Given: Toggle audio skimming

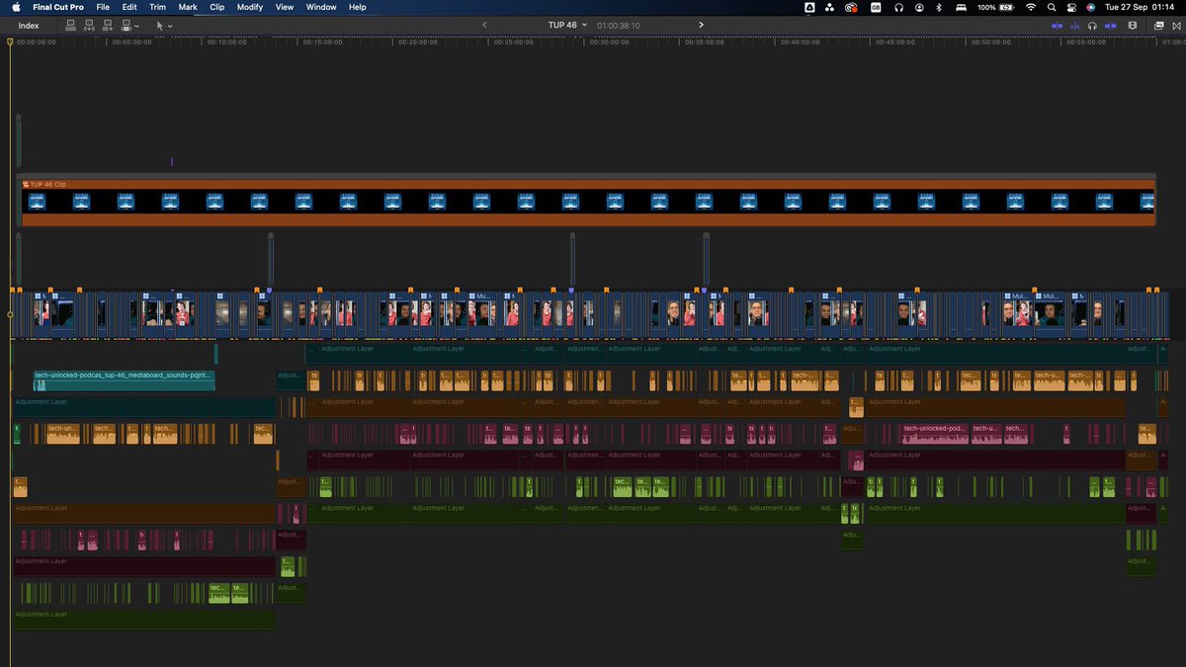Looking at the screenshot, I should (1075, 26).
